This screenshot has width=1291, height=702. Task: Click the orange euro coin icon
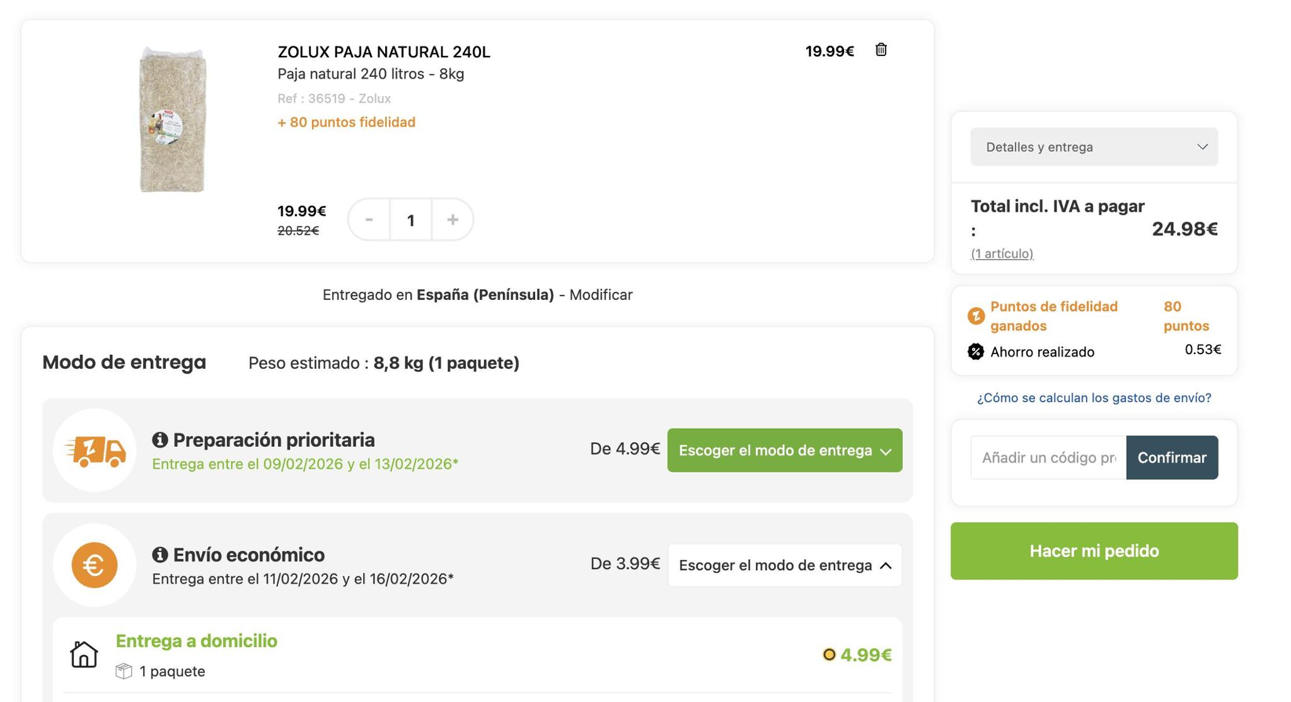point(95,565)
